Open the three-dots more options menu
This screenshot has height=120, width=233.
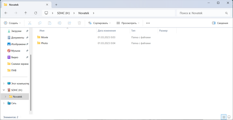(148, 23)
